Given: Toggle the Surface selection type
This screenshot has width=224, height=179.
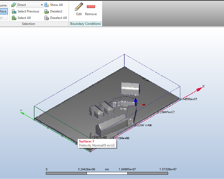Looking at the screenshot, I should [x=3, y=11].
